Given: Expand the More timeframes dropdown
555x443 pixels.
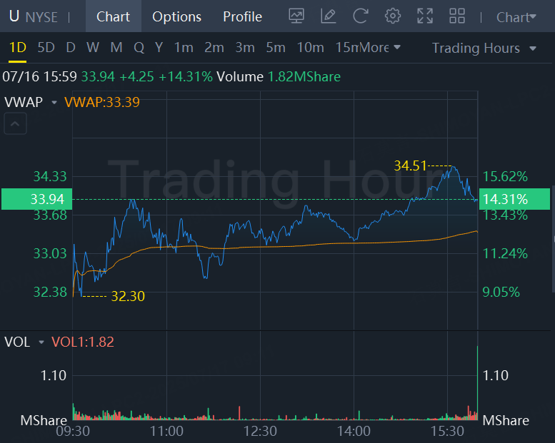Looking at the screenshot, I should click(380, 48).
